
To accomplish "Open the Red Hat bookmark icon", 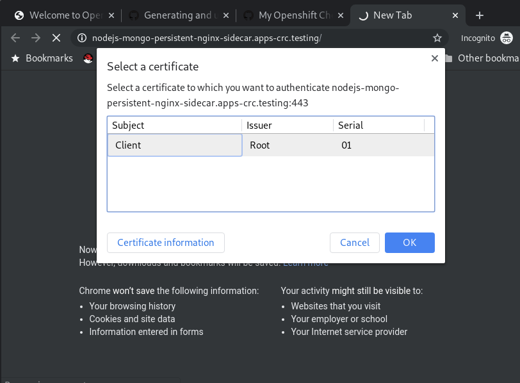I will tap(88, 58).
